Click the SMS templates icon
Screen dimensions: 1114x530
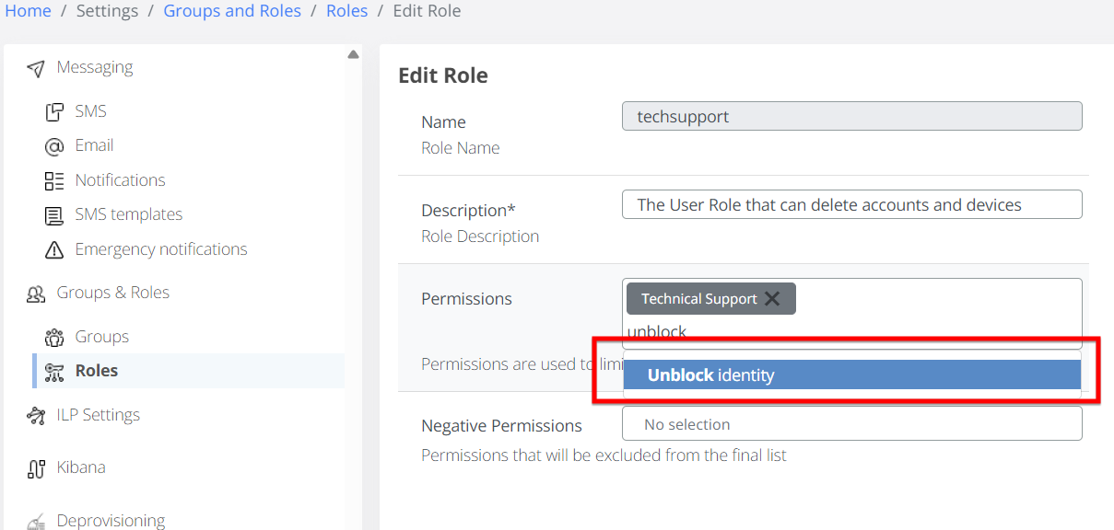click(x=54, y=215)
